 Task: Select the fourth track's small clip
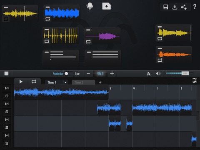[194, 139]
